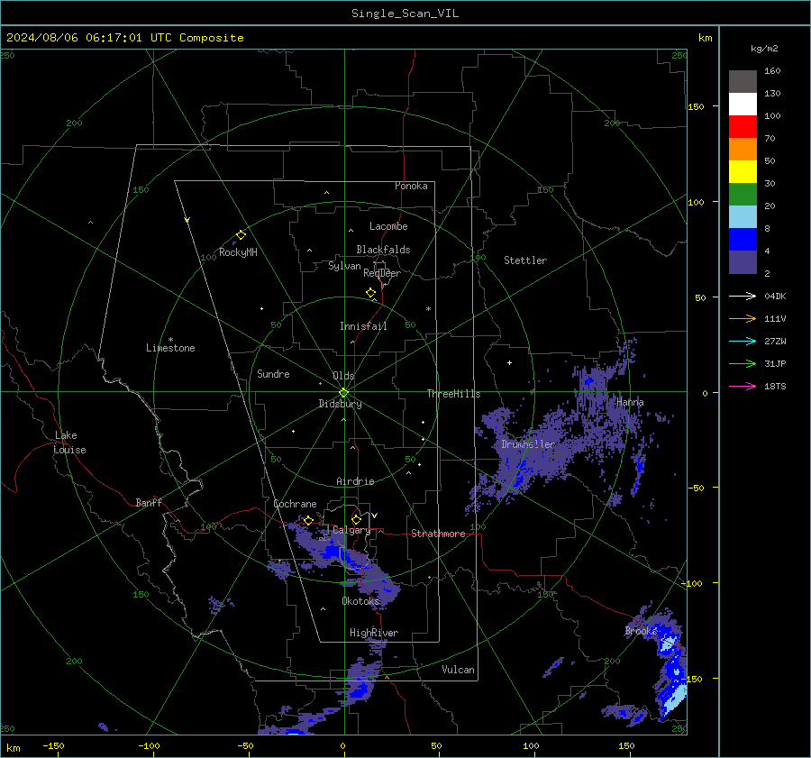Click the Calgary city label

click(x=351, y=530)
